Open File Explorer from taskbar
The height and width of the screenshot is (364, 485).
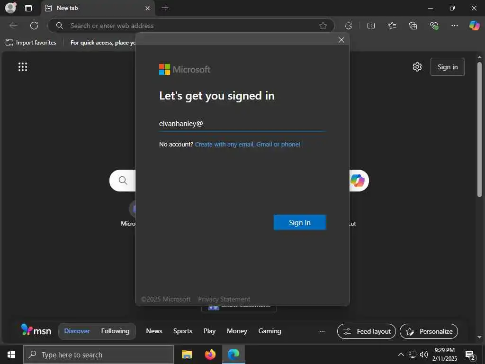pos(187,355)
